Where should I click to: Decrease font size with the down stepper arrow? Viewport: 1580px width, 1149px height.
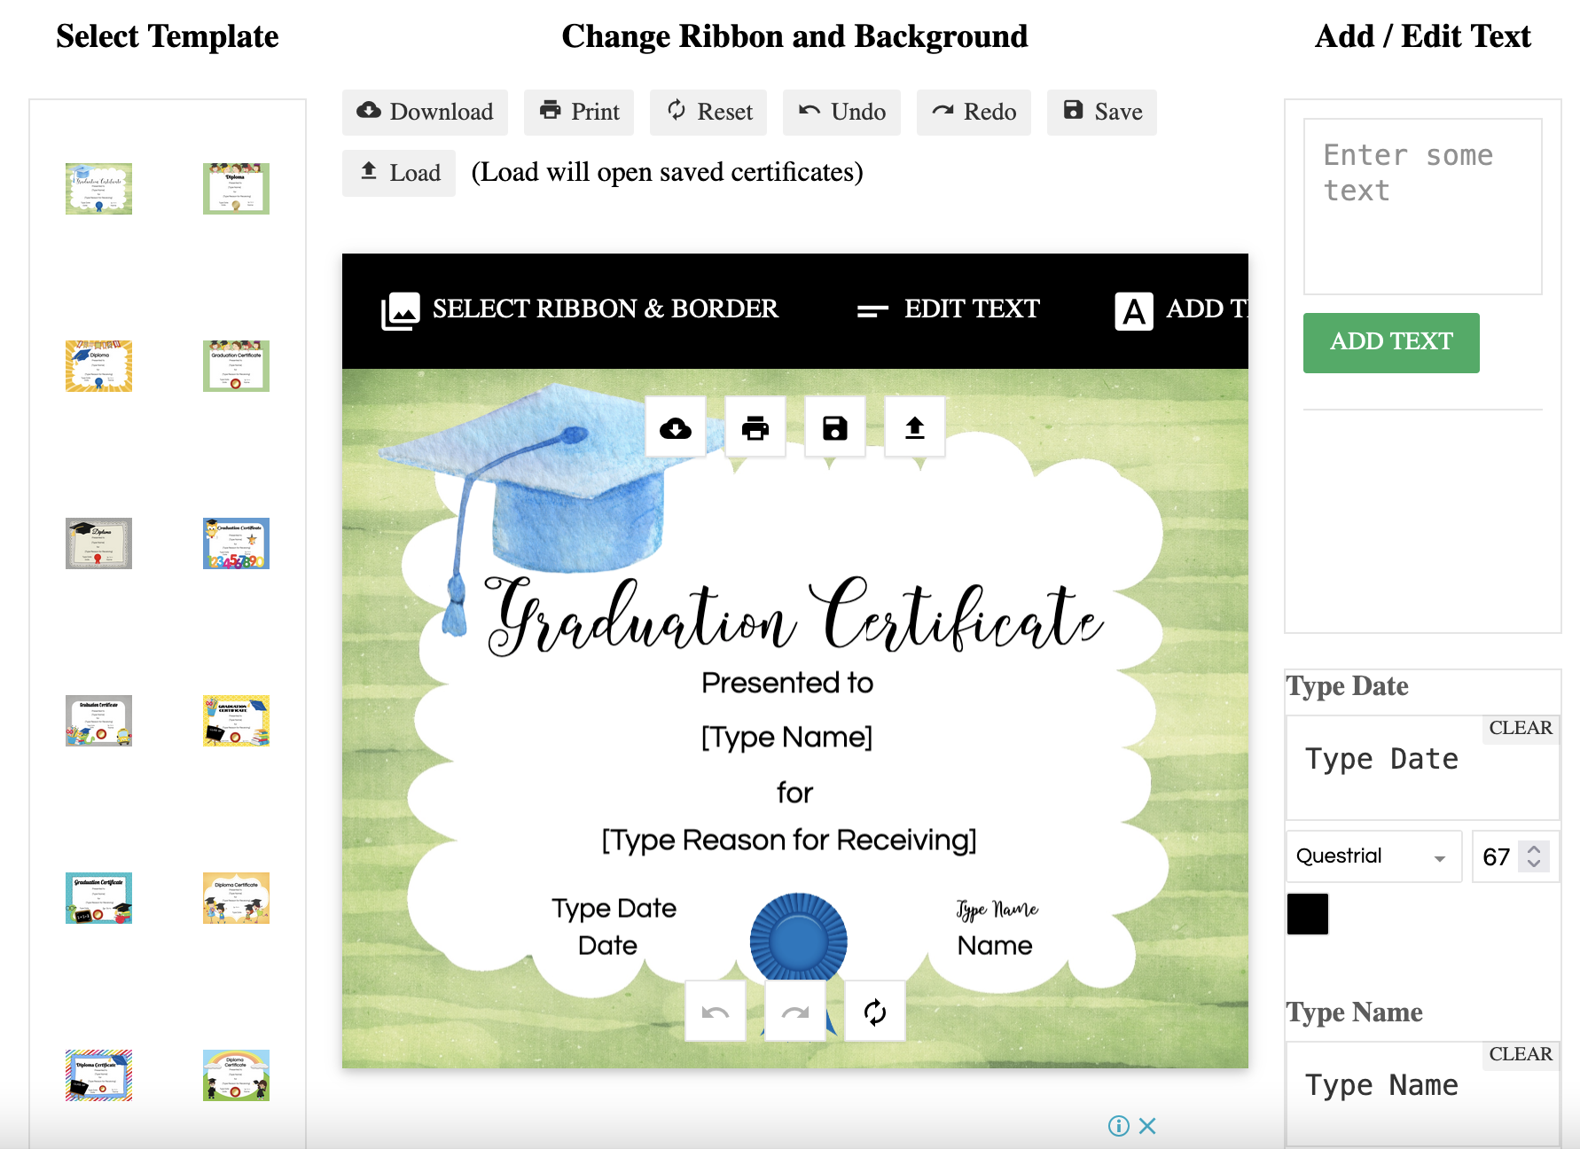[x=1534, y=864]
